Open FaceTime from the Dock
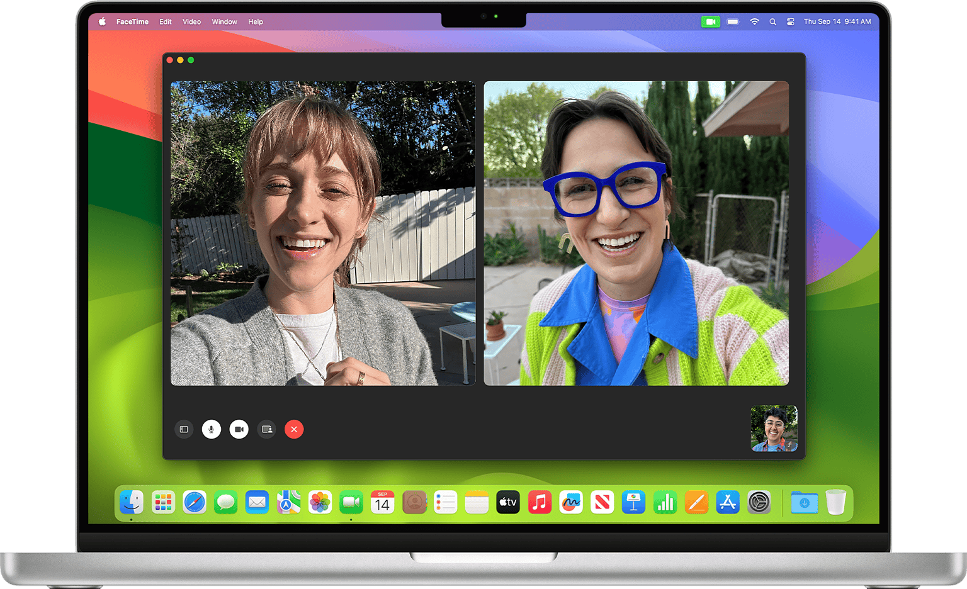Viewport: 967px width, 589px height. pos(351,502)
